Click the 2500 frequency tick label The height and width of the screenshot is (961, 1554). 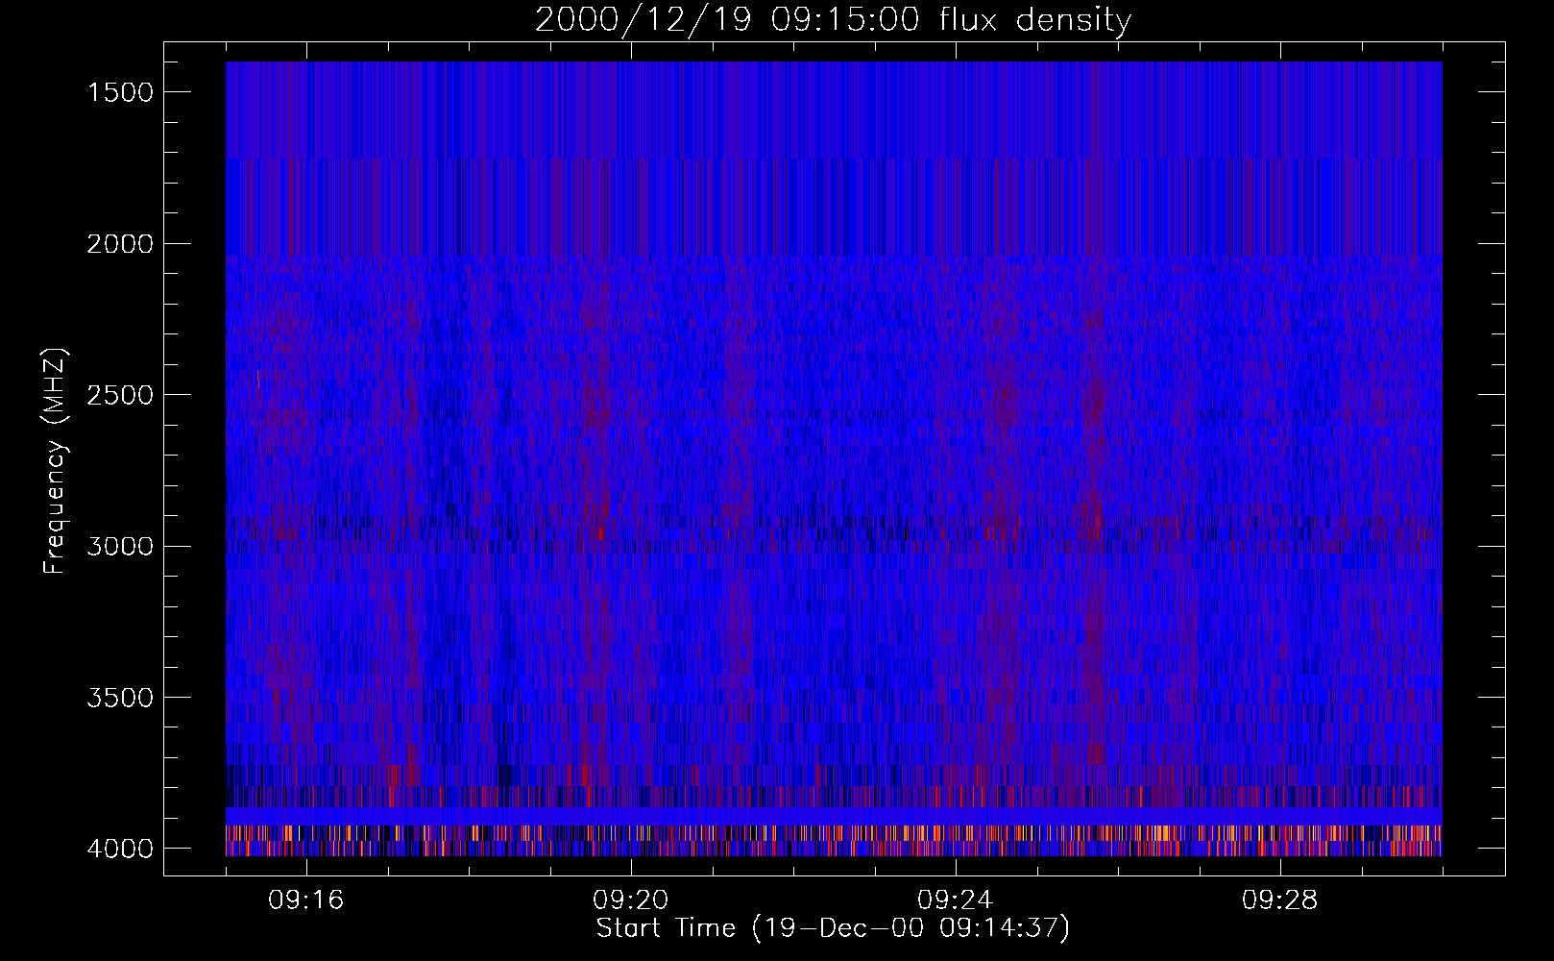(120, 395)
